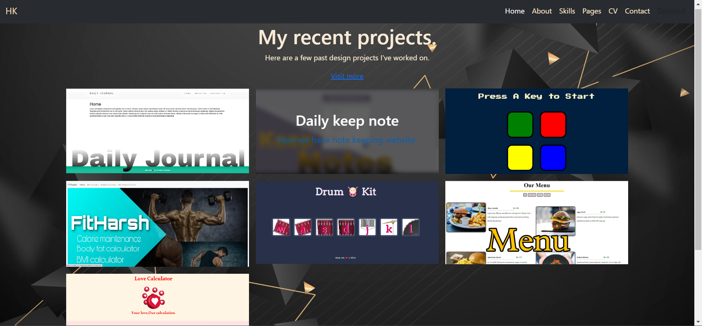Open the Press A Key to Start game card
The height and width of the screenshot is (326, 702).
(536, 131)
